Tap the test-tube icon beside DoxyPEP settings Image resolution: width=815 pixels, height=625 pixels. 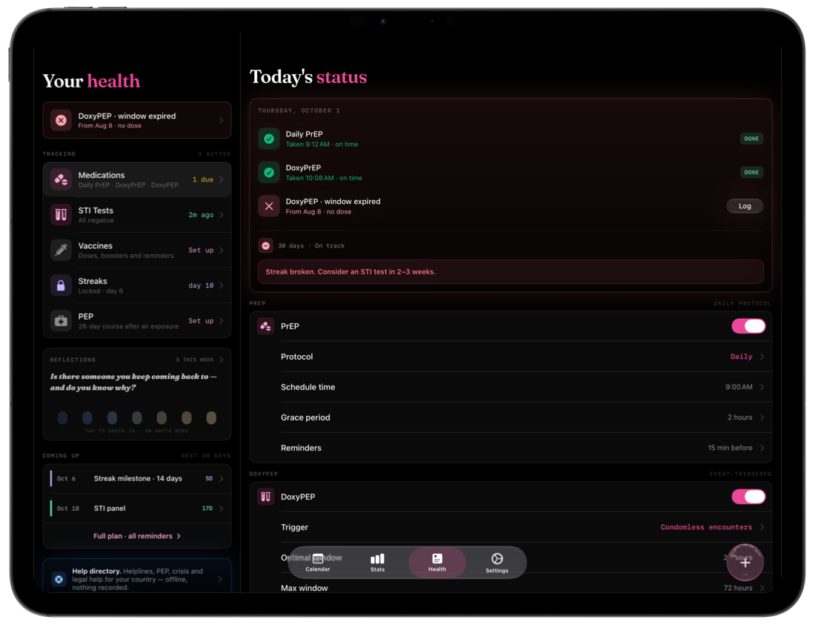tap(265, 497)
